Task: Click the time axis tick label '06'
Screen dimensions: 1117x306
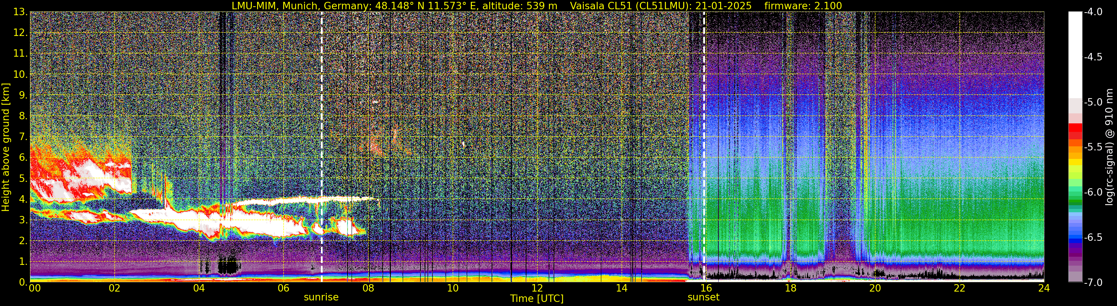Action: [x=283, y=289]
